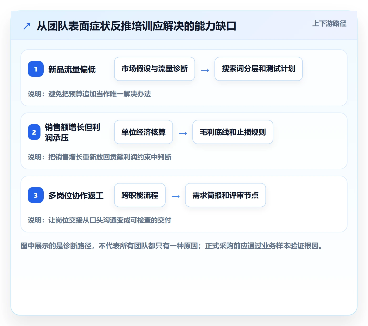Click the arrow after 单位经济核算
Screen dimensions: 368x326
(183, 133)
